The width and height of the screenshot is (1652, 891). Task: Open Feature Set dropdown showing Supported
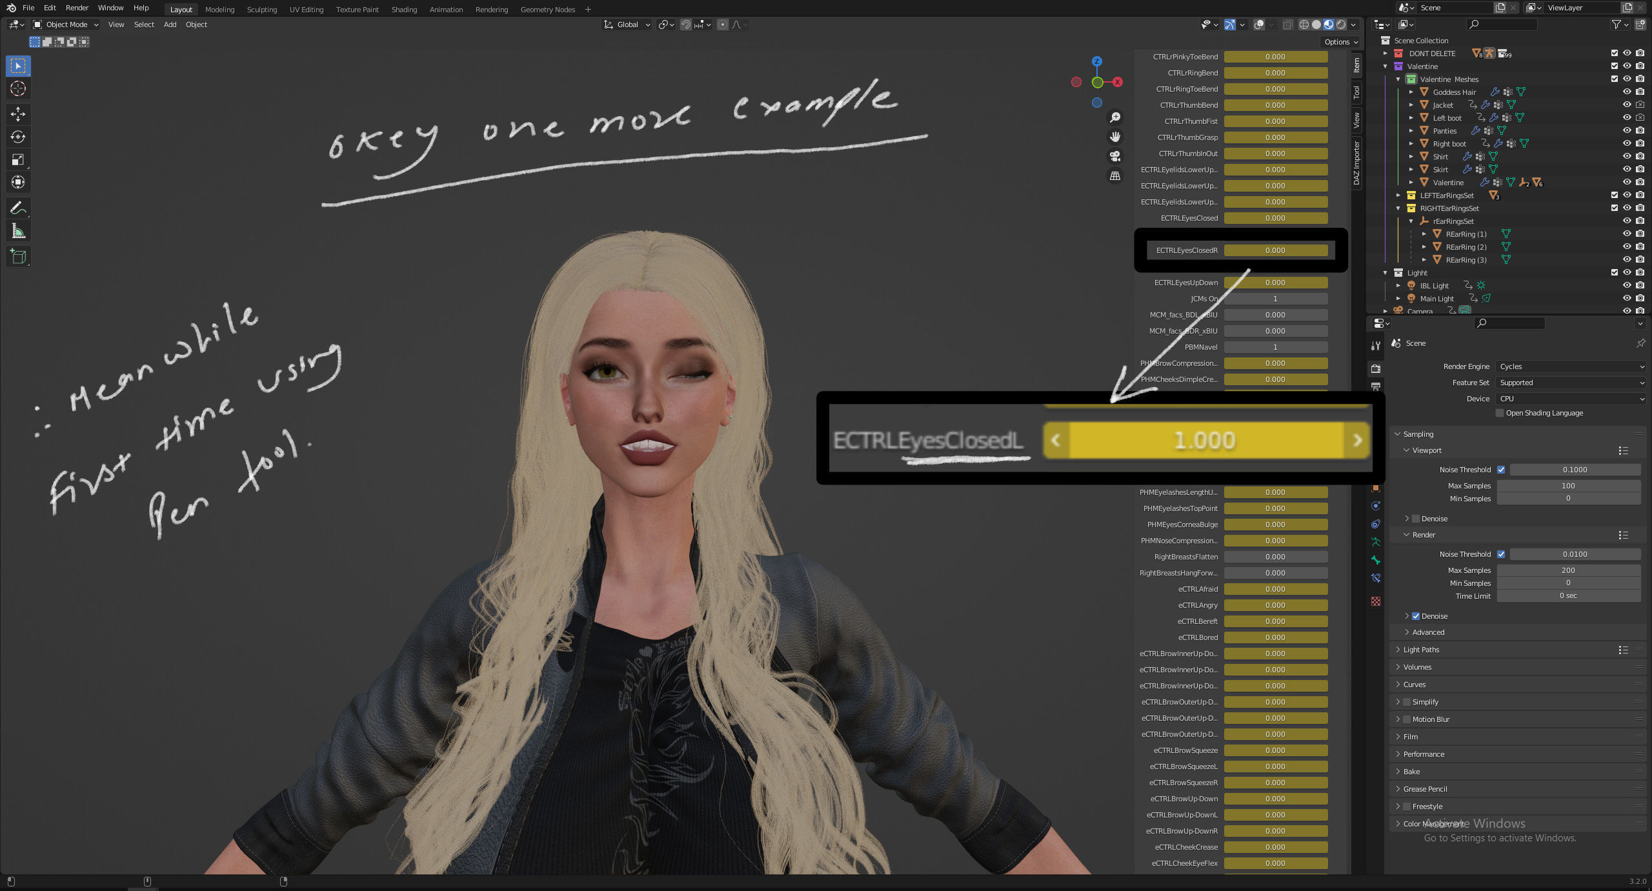[1571, 383]
